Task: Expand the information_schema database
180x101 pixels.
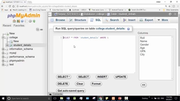Action: click(x=3, y=49)
